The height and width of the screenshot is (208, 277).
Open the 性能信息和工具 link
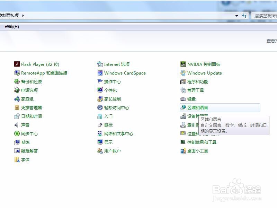[202, 142]
